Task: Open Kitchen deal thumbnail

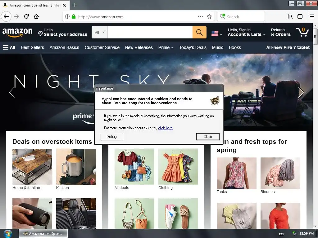Action: [x=76, y=166]
